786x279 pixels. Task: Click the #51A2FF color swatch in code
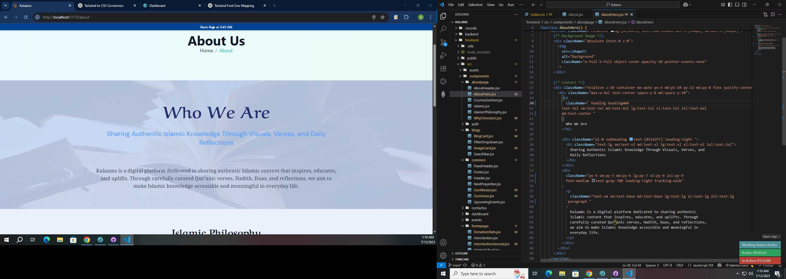pyautogui.click(x=631, y=139)
